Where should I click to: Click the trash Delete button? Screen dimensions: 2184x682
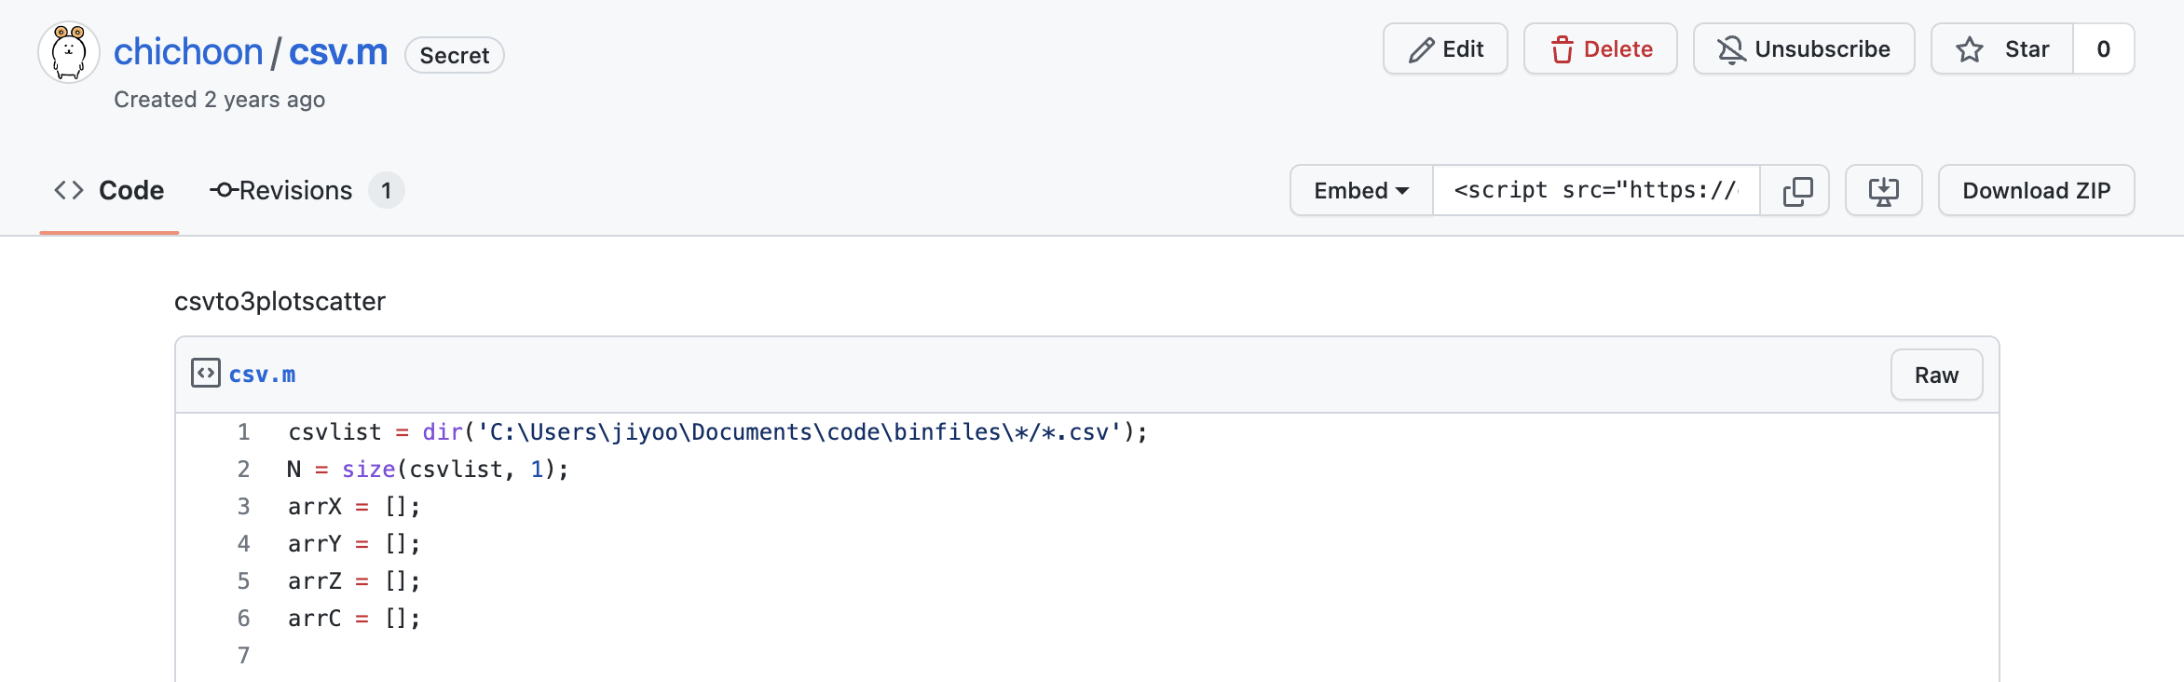click(1600, 48)
